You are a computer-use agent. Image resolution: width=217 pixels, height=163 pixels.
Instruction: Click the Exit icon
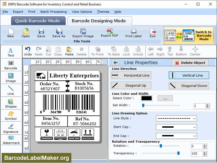coord(152,33)
